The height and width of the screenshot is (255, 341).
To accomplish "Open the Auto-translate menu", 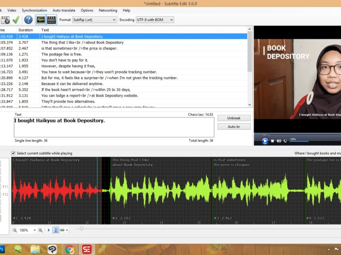I will [x=64, y=10].
